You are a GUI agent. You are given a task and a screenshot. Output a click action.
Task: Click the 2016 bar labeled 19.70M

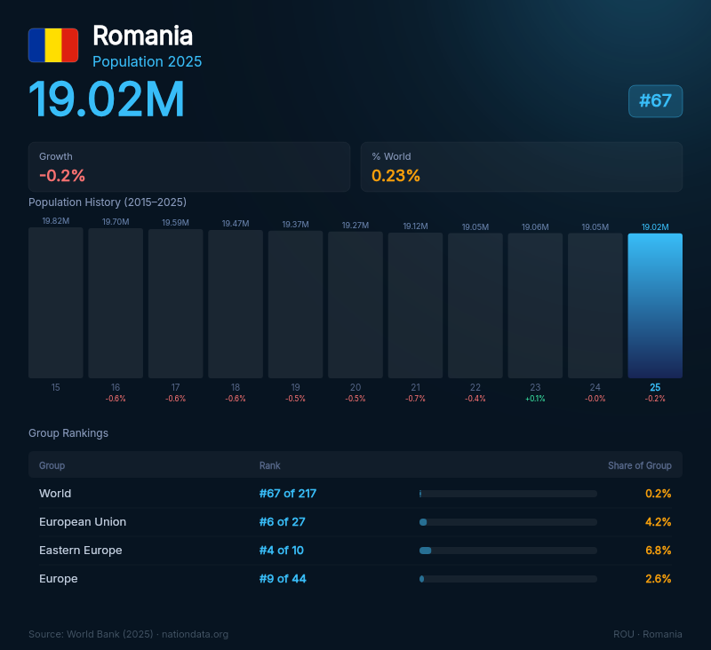(116, 303)
